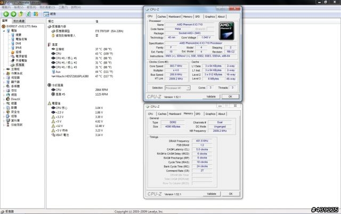Refresh the sensor page via toolbar
This screenshot has height=214, width=341.
(28, 14)
